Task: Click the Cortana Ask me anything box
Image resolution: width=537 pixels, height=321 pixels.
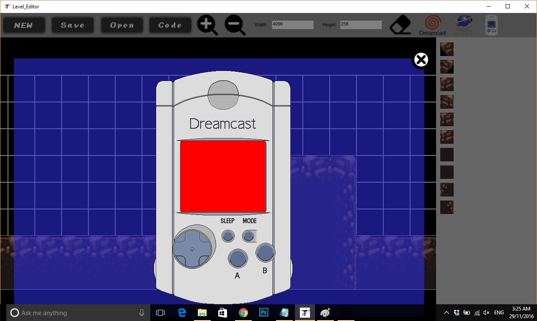Action: tap(77, 313)
